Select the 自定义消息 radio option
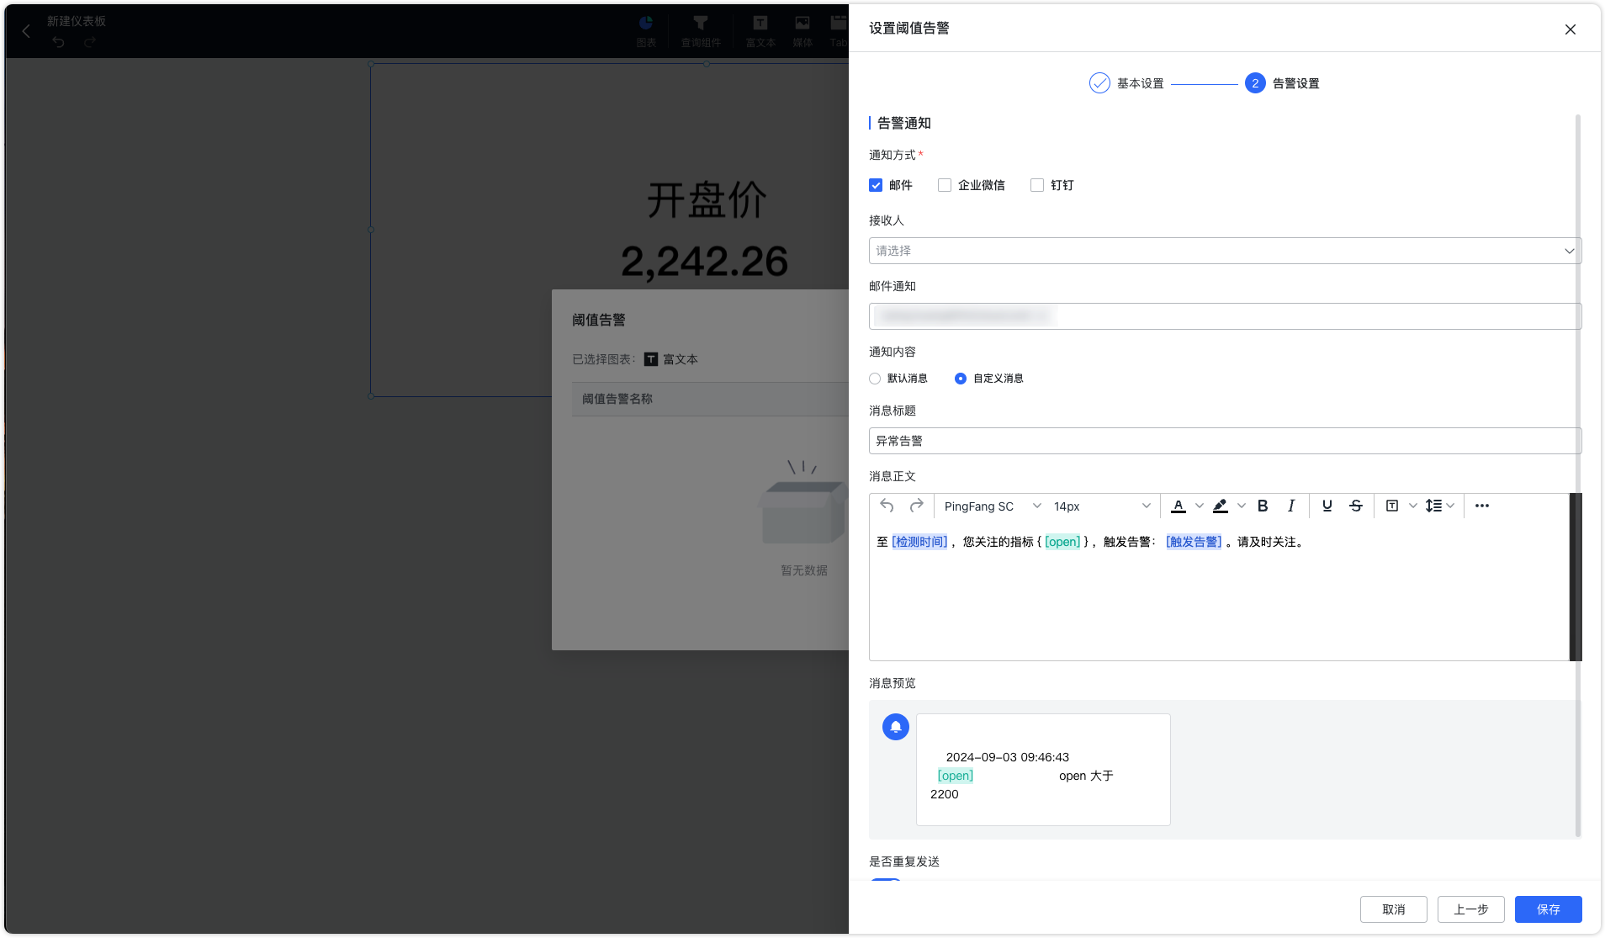The image size is (1605, 938). pos(961,379)
